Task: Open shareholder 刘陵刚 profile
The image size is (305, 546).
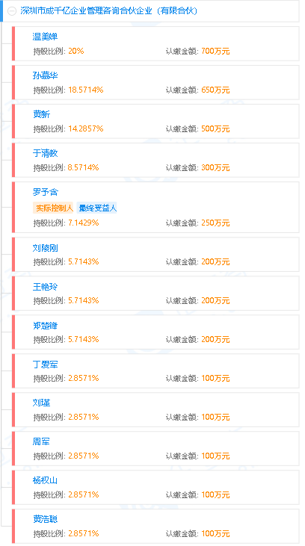Action: (45, 248)
